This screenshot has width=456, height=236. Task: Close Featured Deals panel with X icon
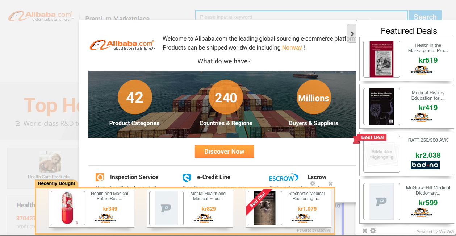(x=365, y=231)
